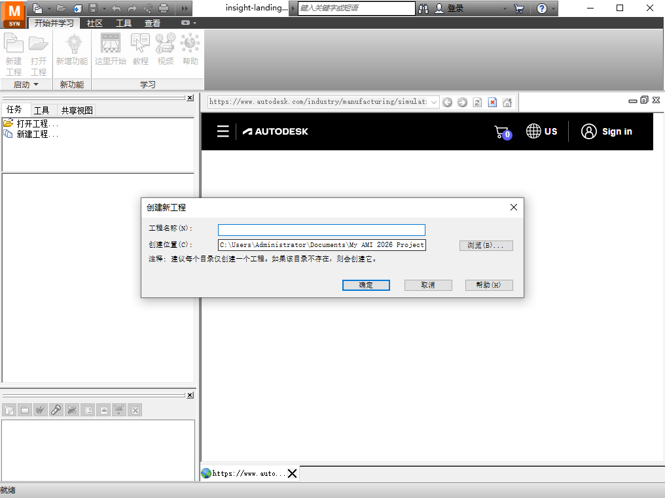Switch to the 工具 ribbon tab

pyautogui.click(x=124, y=23)
